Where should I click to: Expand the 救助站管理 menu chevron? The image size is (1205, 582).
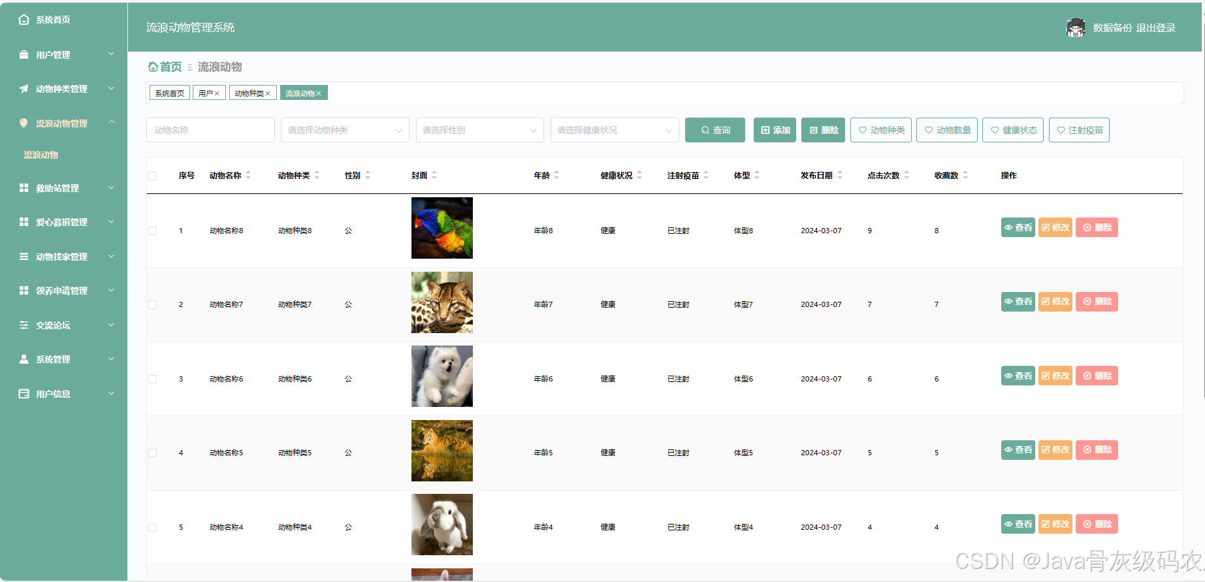pos(111,187)
